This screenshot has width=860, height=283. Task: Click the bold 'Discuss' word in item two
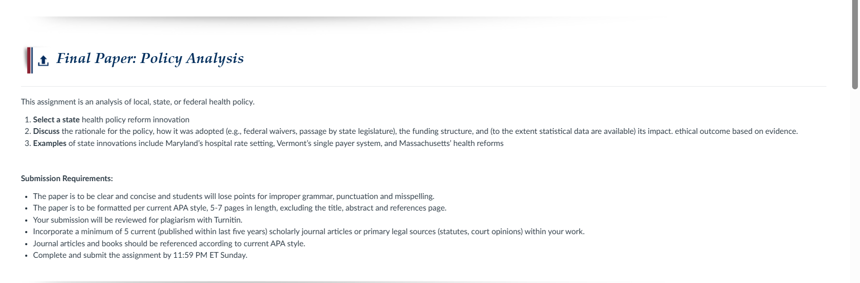(x=46, y=131)
